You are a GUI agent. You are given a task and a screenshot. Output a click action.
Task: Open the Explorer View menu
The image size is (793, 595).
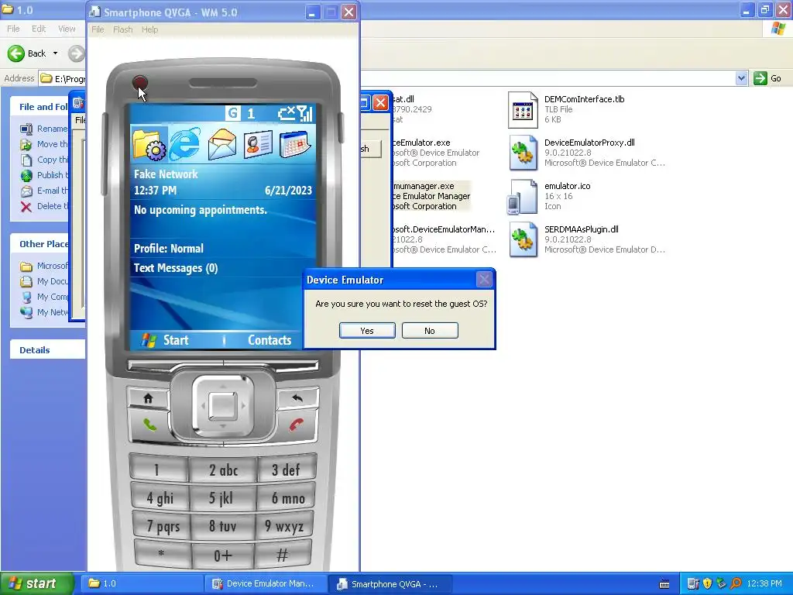tap(67, 29)
